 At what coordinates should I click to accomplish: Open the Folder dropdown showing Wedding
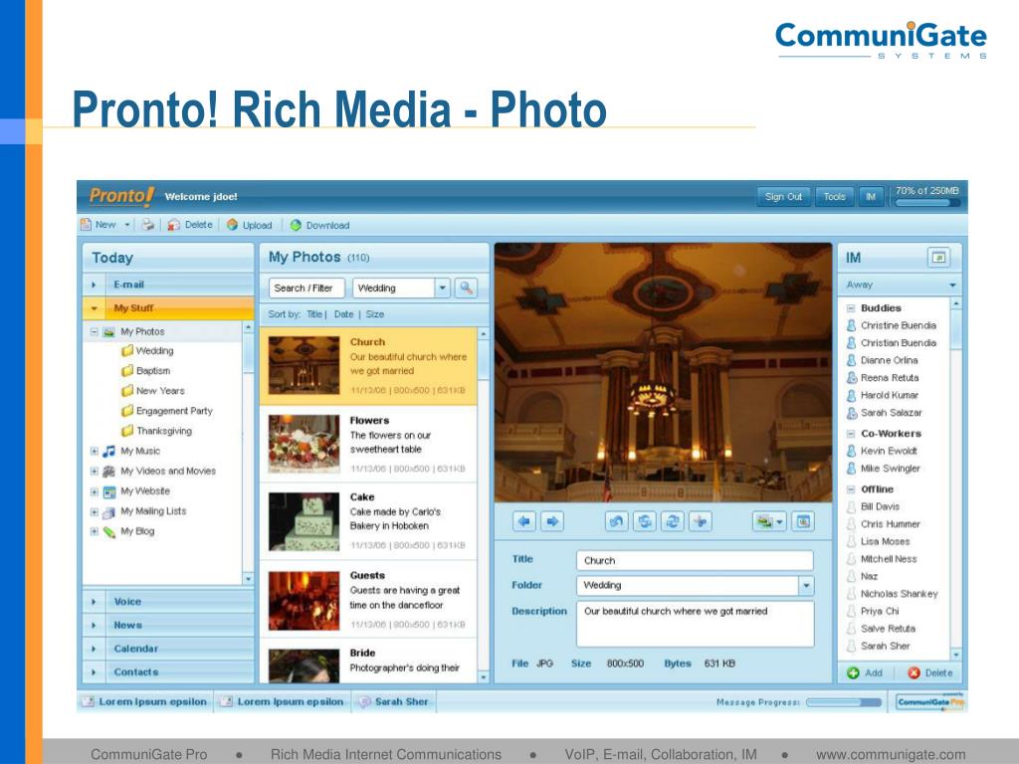806,585
